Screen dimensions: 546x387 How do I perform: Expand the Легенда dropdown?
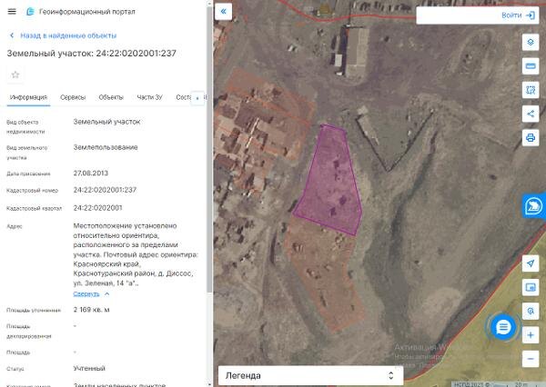[310, 375]
